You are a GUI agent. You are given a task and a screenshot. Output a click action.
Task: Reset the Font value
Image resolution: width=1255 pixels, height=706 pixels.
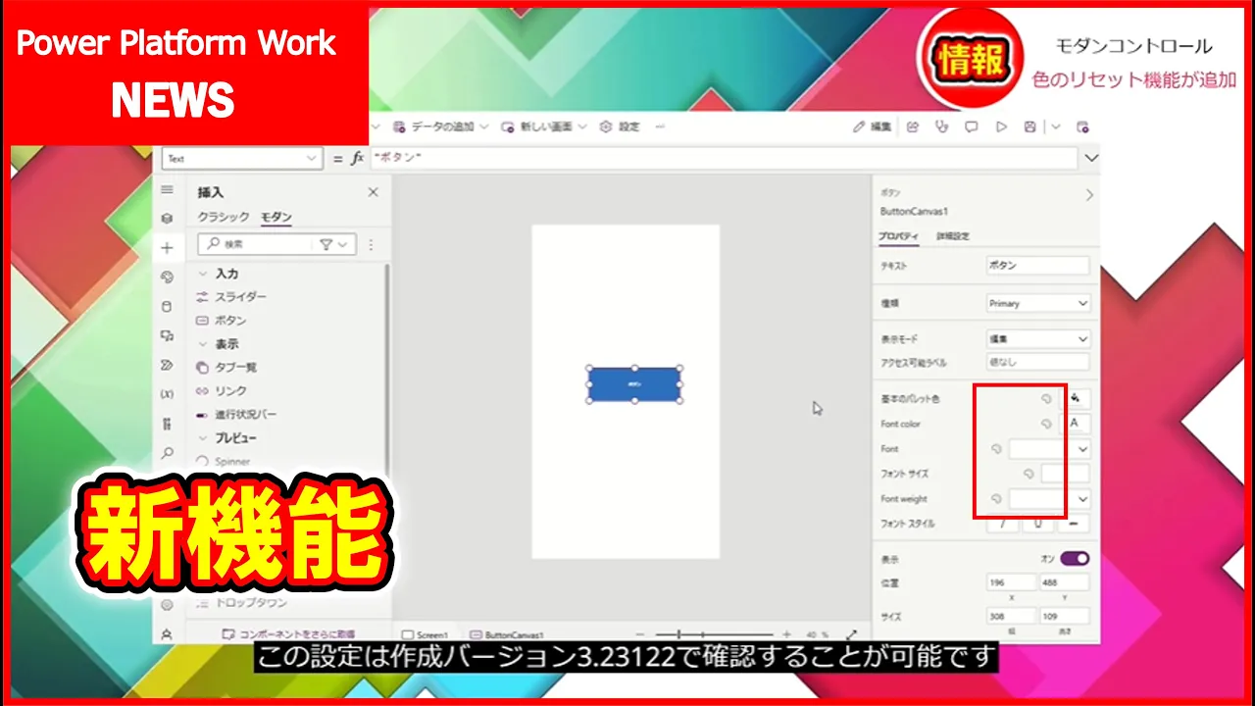tap(996, 448)
